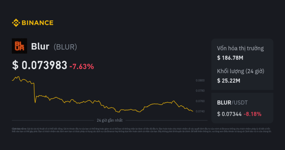Click the 0.0740 chart axis label

200,112
